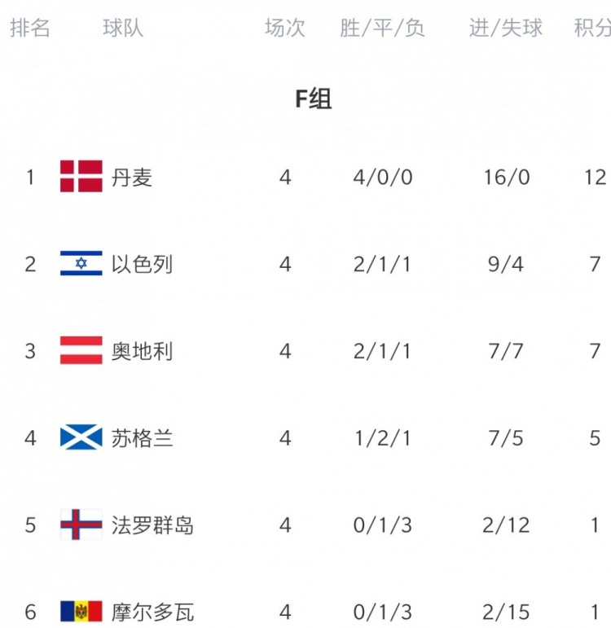Open the 摩尔多瓦 team page
The height and width of the screenshot is (628, 611).
[x=152, y=612]
